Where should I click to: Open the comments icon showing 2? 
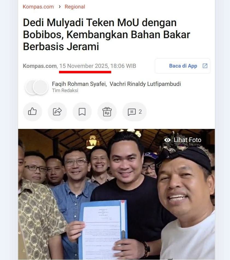coord(134,112)
